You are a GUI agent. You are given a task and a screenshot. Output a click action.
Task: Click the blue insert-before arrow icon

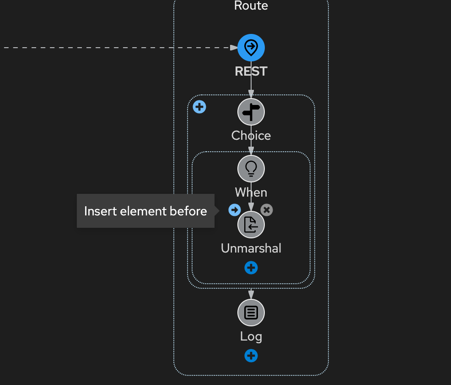click(234, 210)
